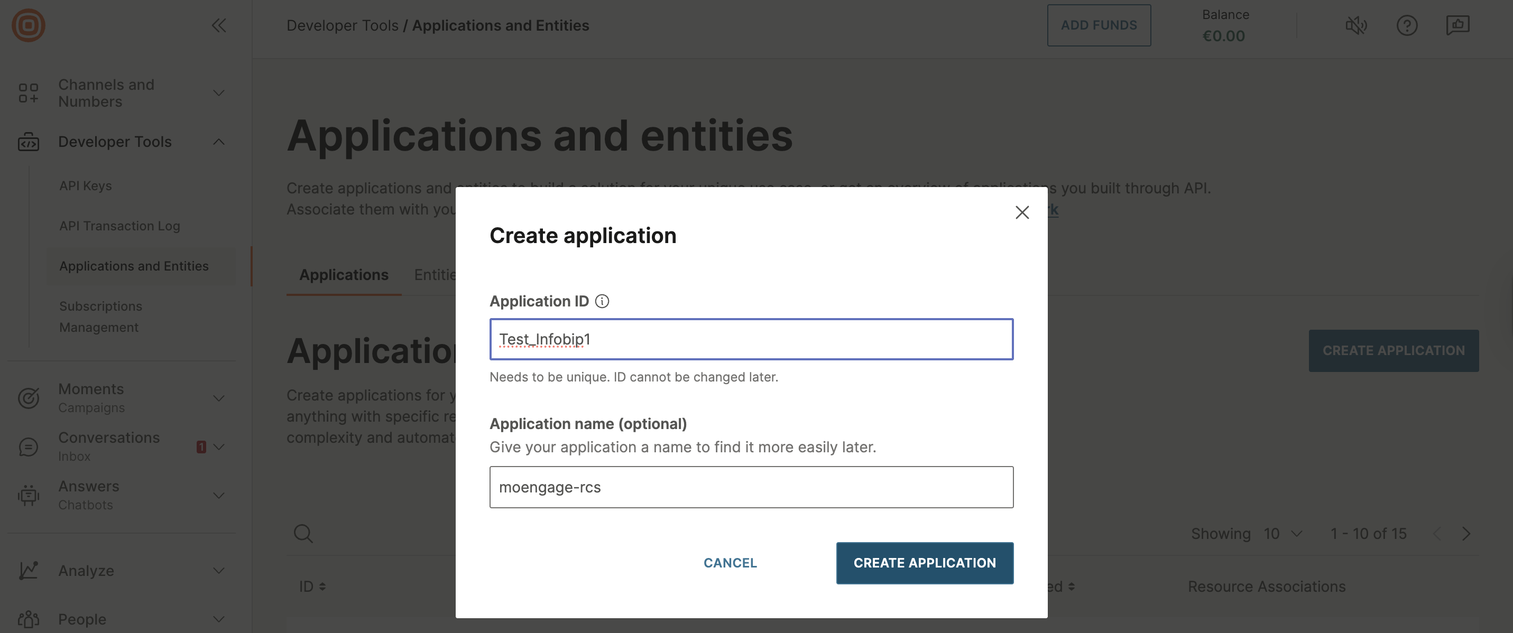Viewport: 1513px width, 633px height.
Task: Click the Moments target icon
Action: coord(28,397)
